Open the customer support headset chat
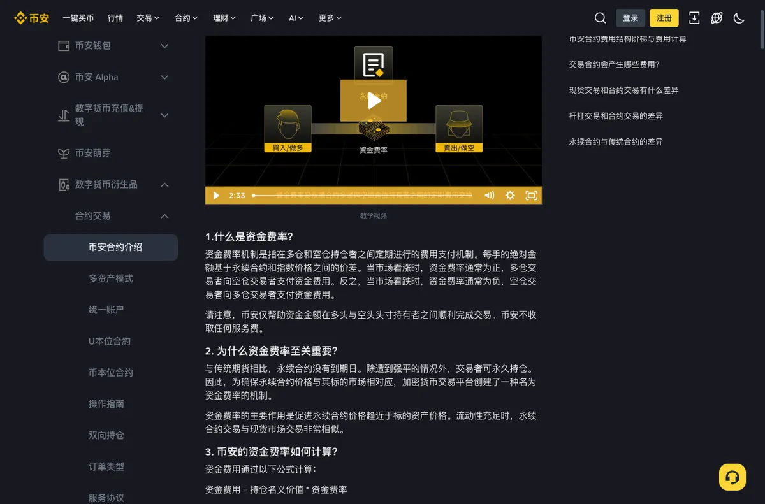 coord(732,477)
